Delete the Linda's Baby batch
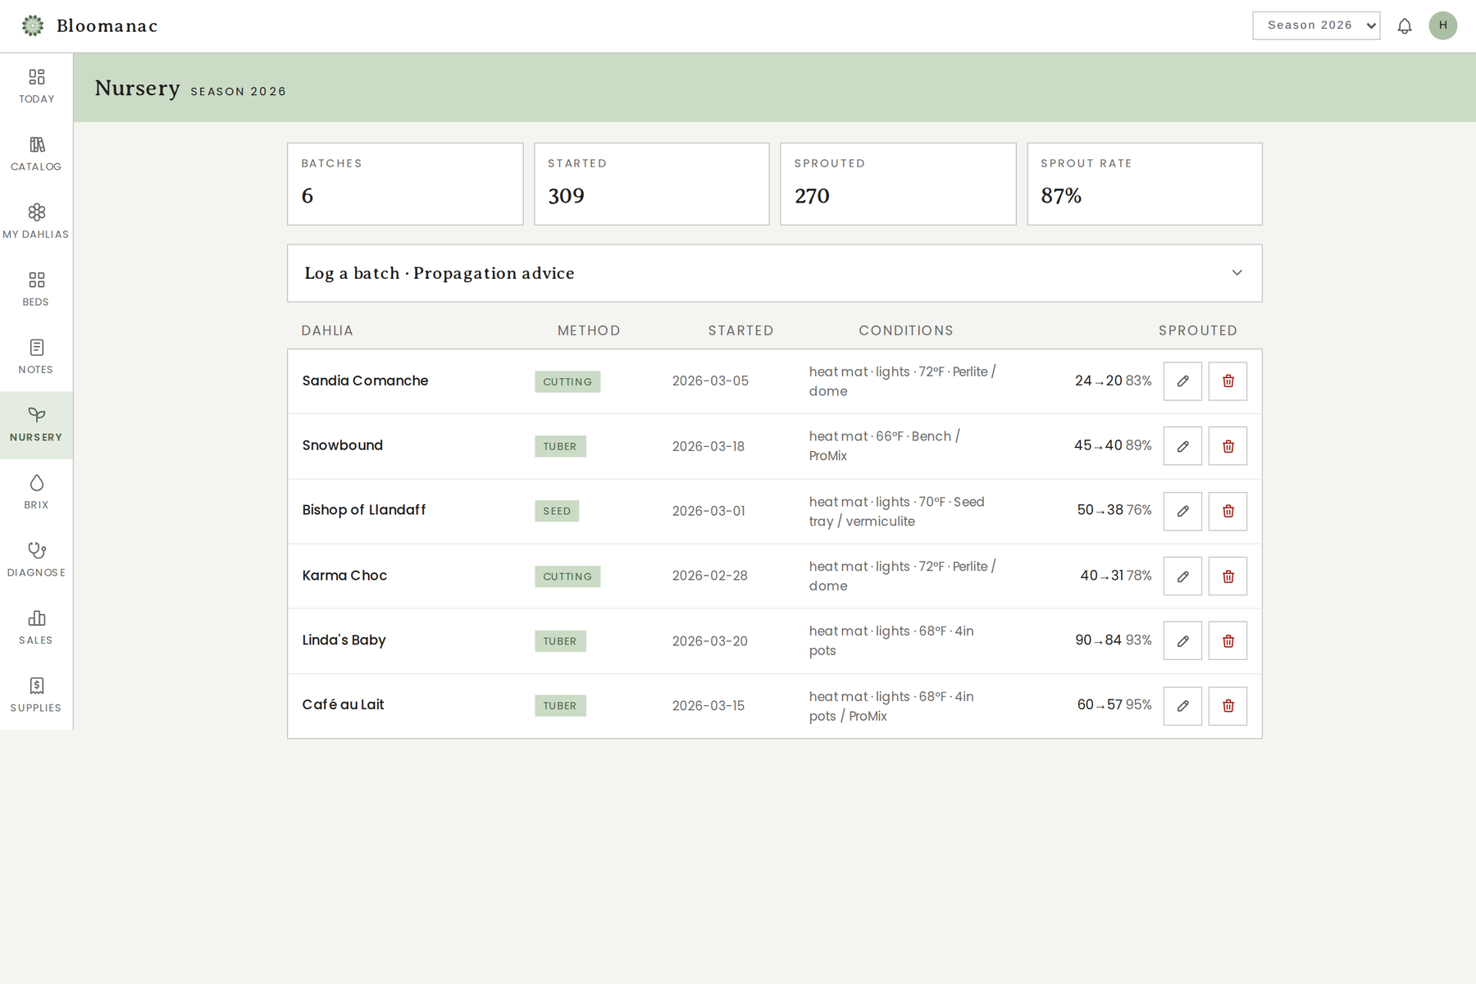 [x=1228, y=641]
